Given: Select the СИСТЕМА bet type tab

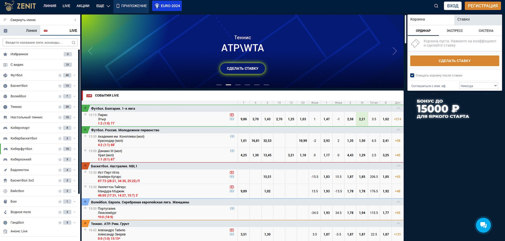Looking at the screenshot, I should tap(486, 31).
